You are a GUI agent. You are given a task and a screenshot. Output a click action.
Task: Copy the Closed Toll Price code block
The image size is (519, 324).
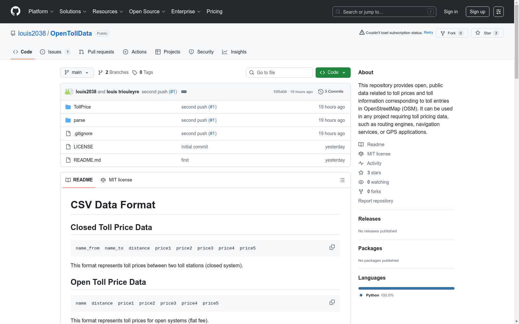coord(332,247)
